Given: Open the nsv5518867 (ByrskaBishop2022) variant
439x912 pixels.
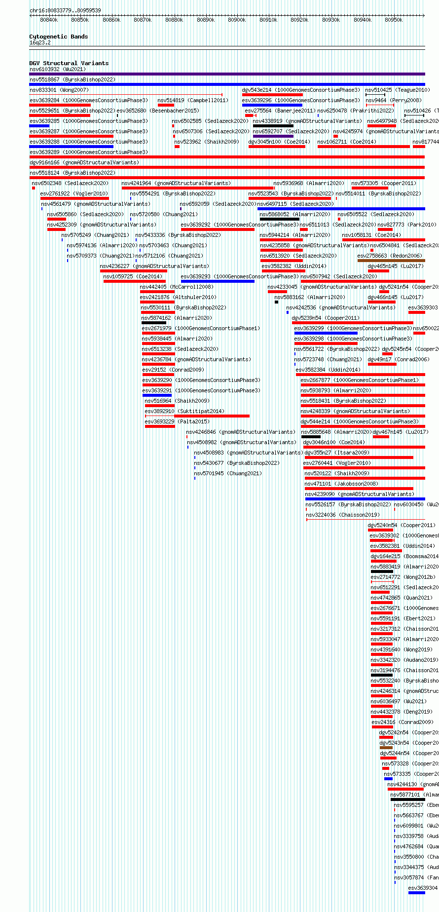Looking at the screenshot, I should (72, 79).
